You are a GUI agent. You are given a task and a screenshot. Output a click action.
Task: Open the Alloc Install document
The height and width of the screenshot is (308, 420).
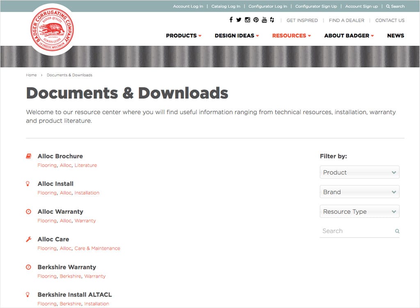pos(55,184)
